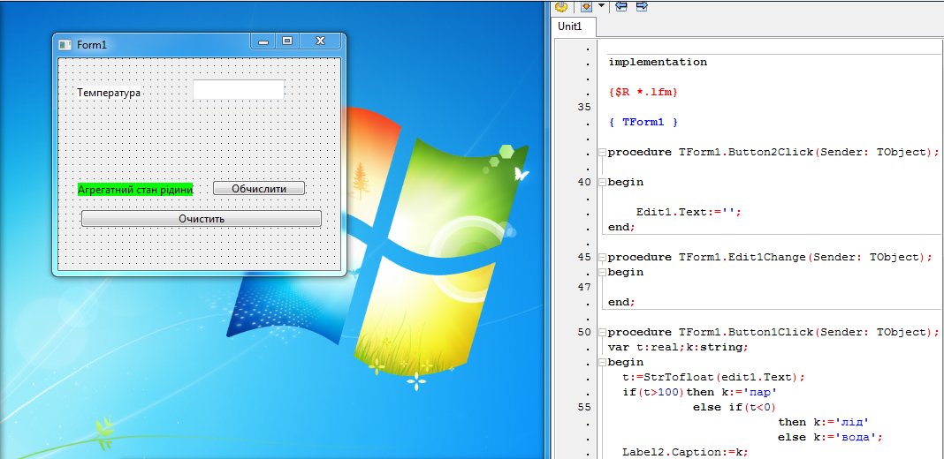The width and height of the screenshot is (944, 459).
Task: Click the Обчислити button
Action: pyautogui.click(x=259, y=188)
